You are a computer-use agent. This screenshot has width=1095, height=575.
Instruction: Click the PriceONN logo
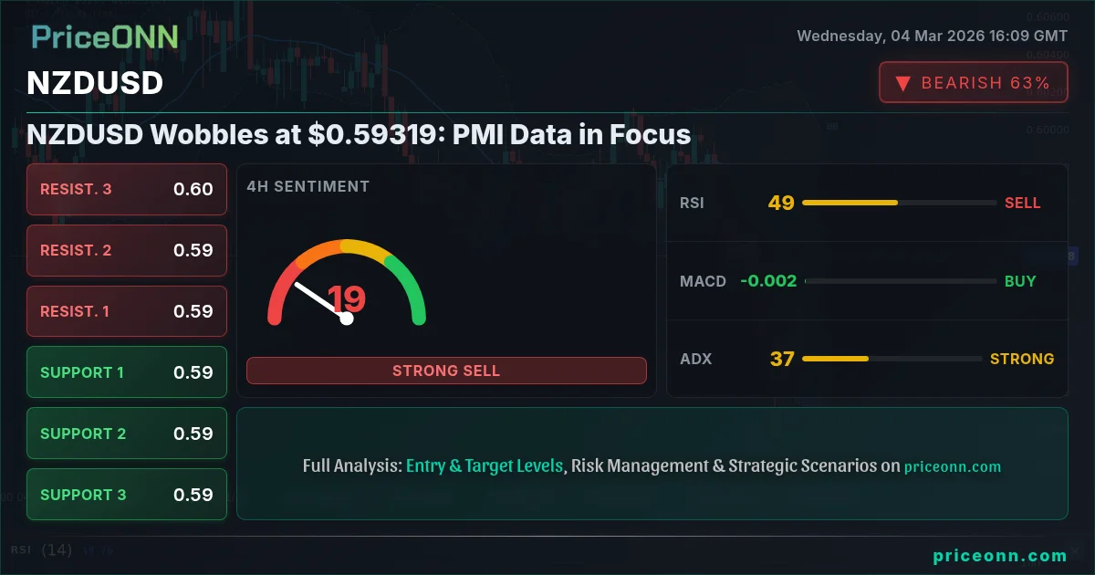point(105,36)
